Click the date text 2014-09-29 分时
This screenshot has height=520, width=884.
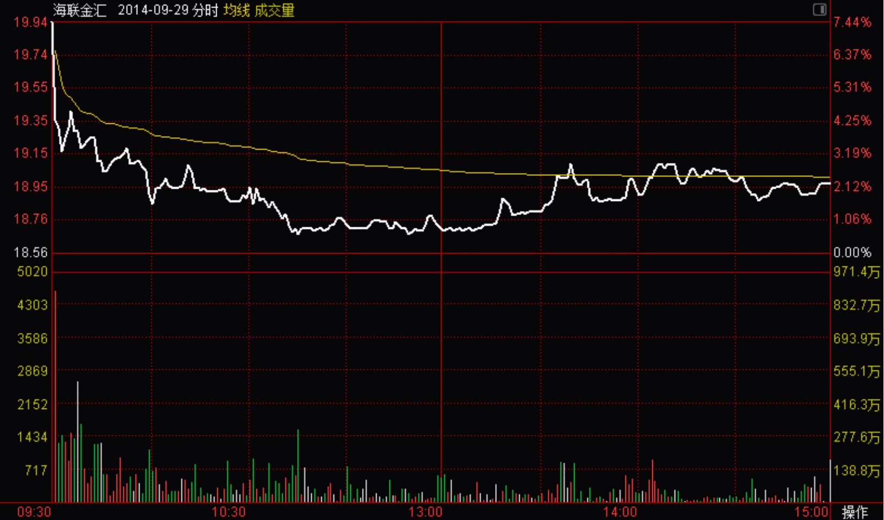click(168, 10)
